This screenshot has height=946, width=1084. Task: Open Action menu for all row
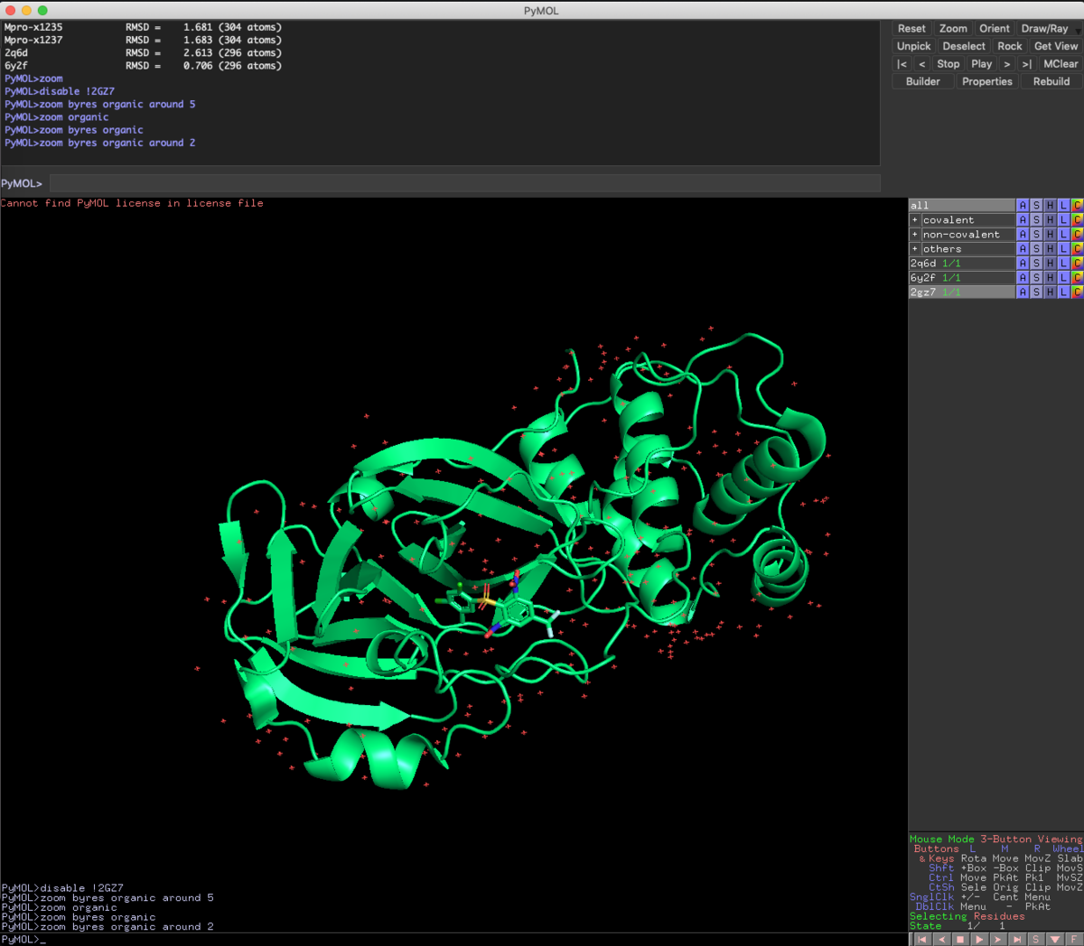[1023, 206]
